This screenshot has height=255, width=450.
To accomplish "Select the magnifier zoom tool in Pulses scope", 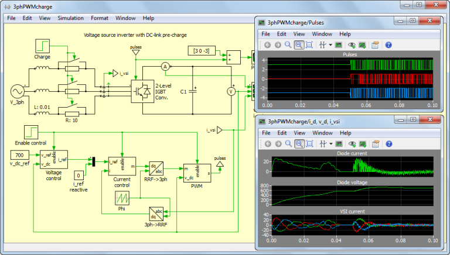I will click(288, 44).
